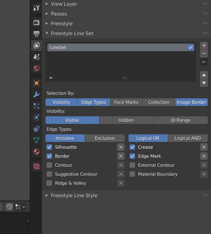
Task: Toggle Edge Types selection option
Action: (94, 102)
